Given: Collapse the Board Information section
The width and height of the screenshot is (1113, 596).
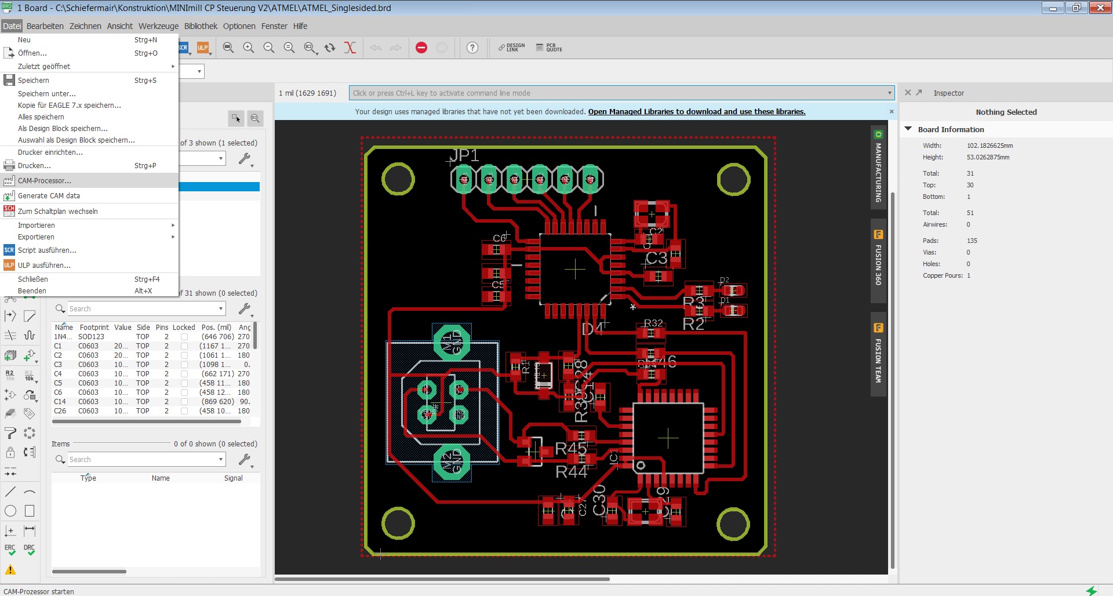Looking at the screenshot, I should pyautogui.click(x=908, y=129).
